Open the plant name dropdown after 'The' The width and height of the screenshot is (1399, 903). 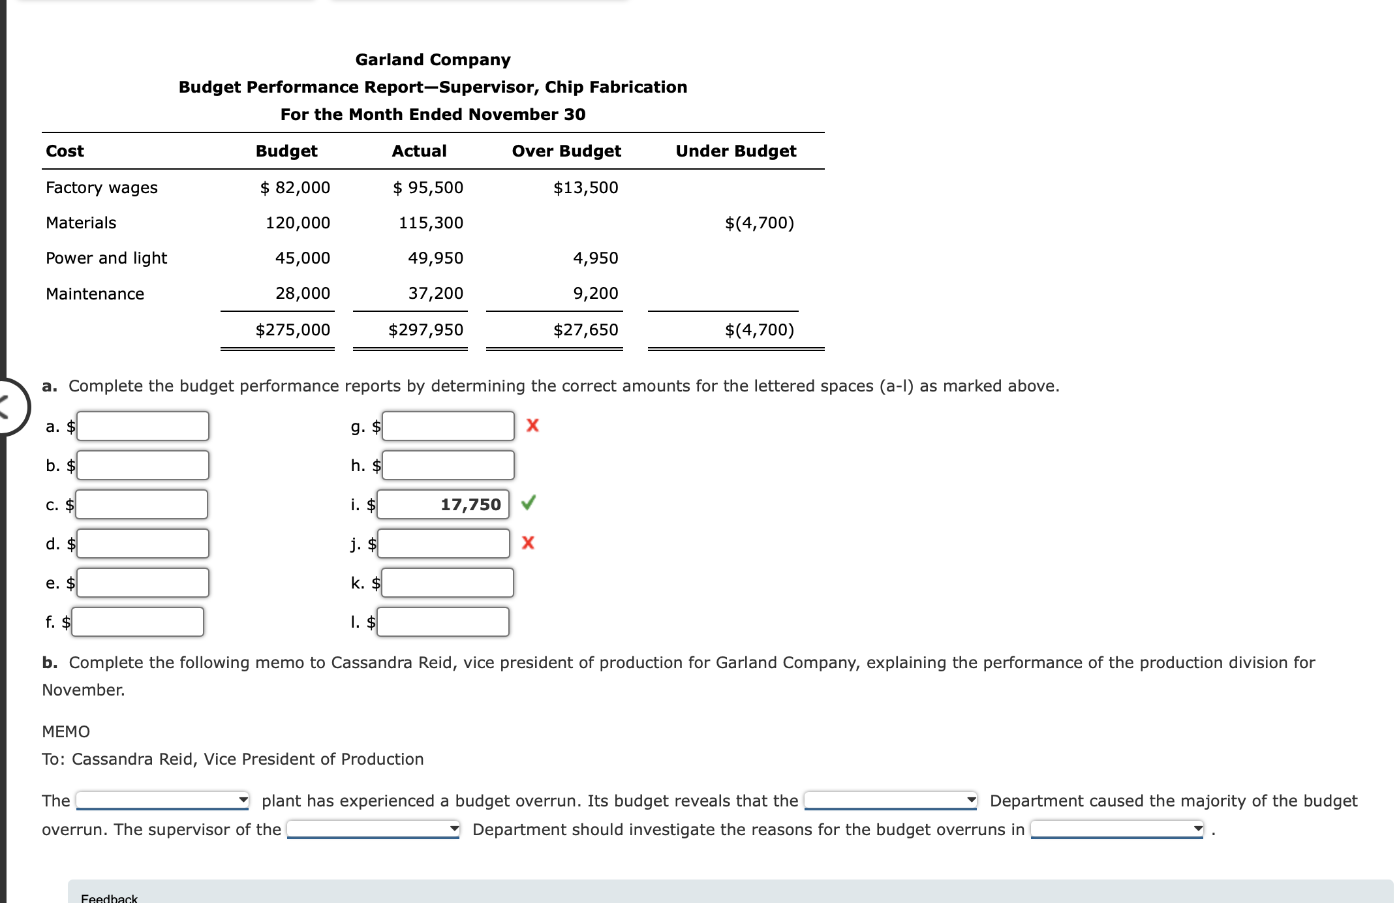pyautogui.click(x=162, y=800)
